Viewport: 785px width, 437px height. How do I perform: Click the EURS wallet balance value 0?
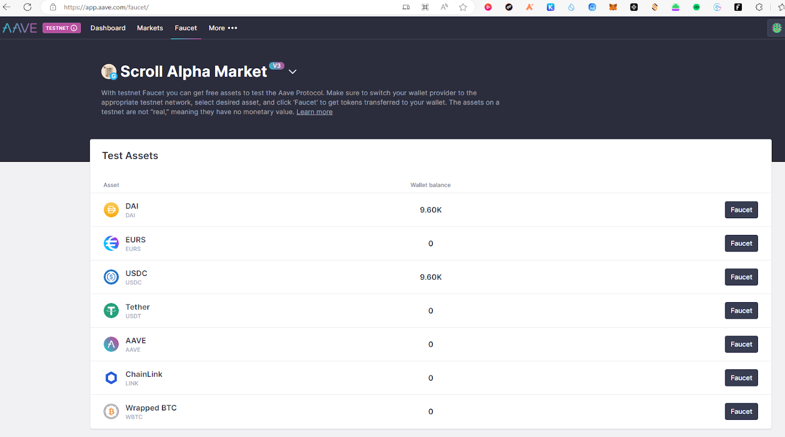431,243
